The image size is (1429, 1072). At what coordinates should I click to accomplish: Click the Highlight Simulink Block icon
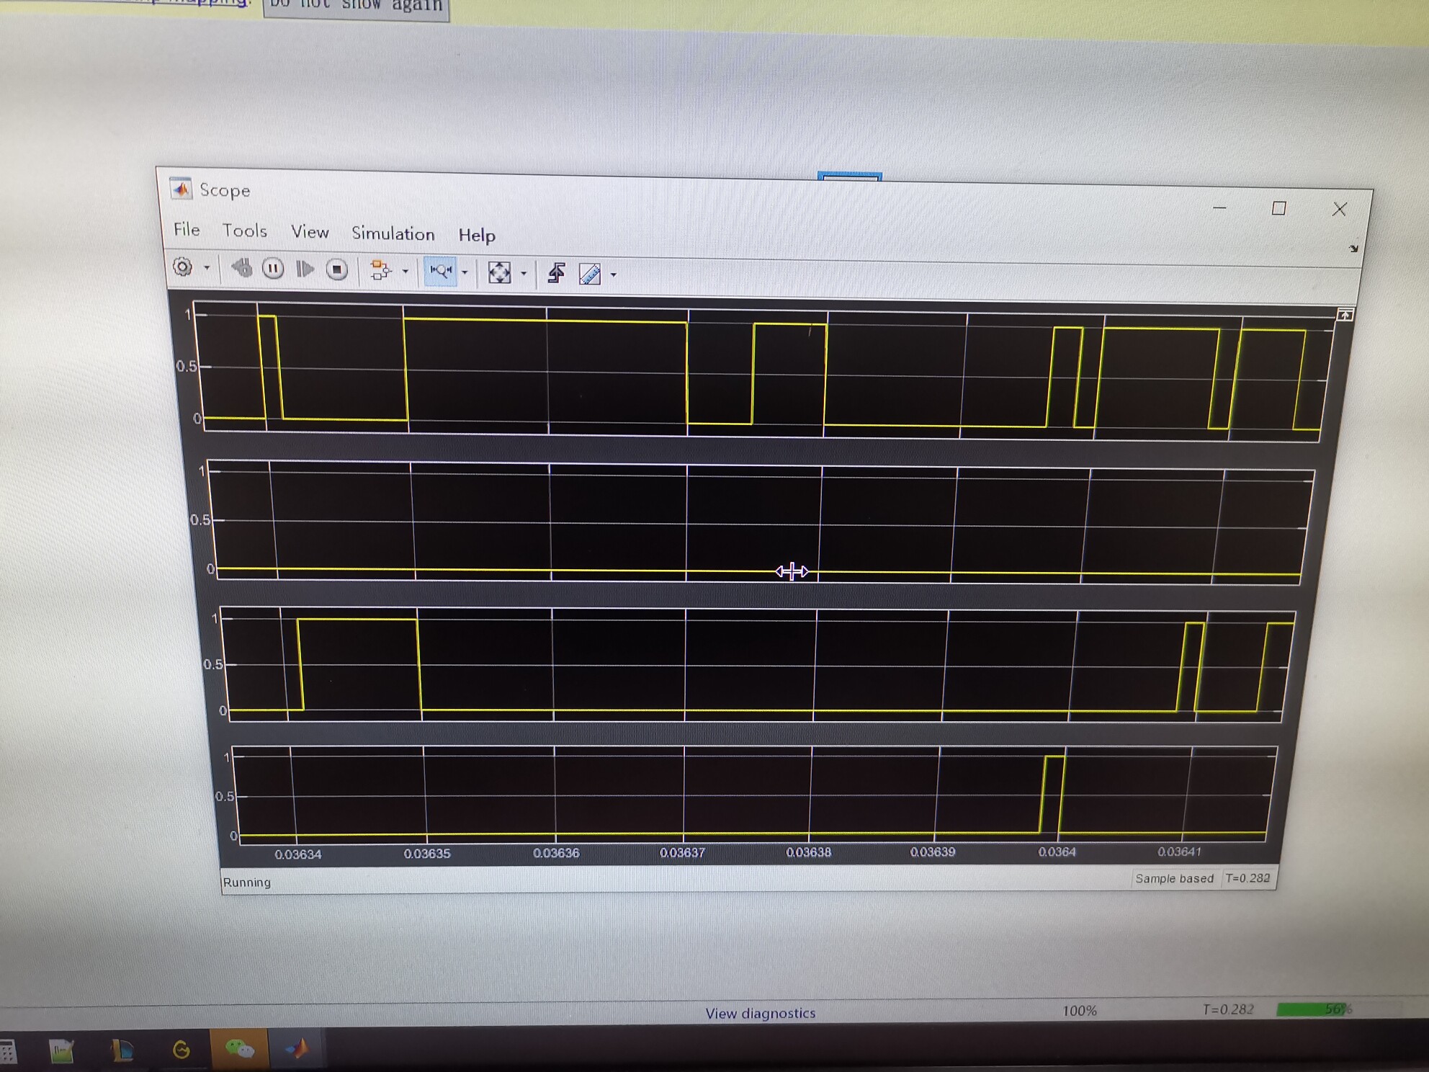click(x=380, y=270)
